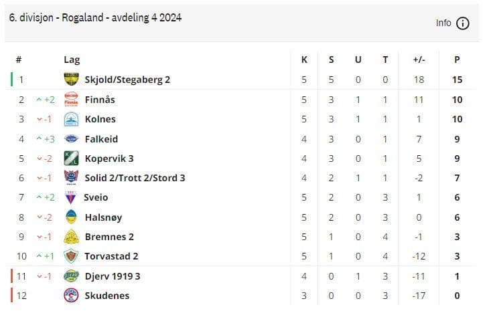Click the Halsnøy team crest
The height and width of the screenshot is (313, 493).
click(x=71, y=217)
